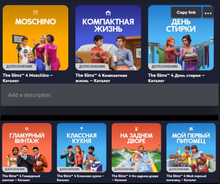Click the house icon above Компактная жизнь

pyautogui.click(x=108, y=13)
